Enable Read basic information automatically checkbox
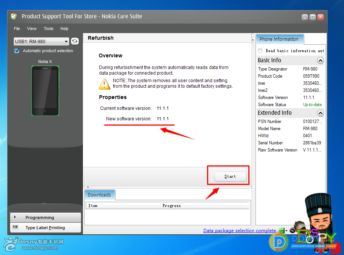This screenshot has width=344, height=255. tap(260, 51)
